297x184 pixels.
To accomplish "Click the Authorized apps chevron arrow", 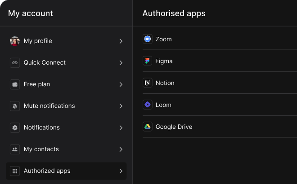I will click(121, 171).
